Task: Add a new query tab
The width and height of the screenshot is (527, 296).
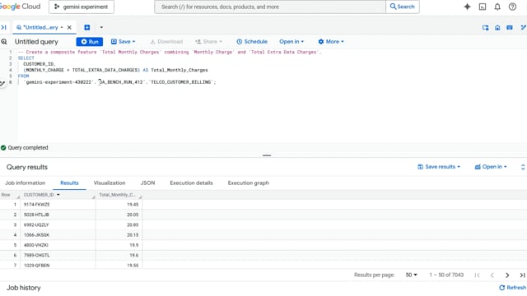Action: pyautogui.click(x=87, y=27)
